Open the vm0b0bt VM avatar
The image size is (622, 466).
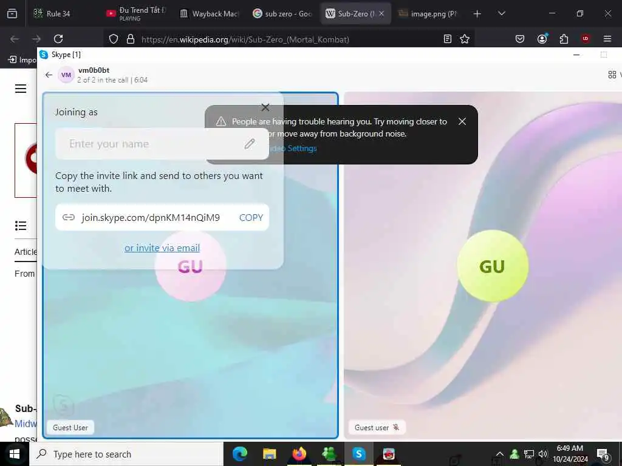(66, 75)
